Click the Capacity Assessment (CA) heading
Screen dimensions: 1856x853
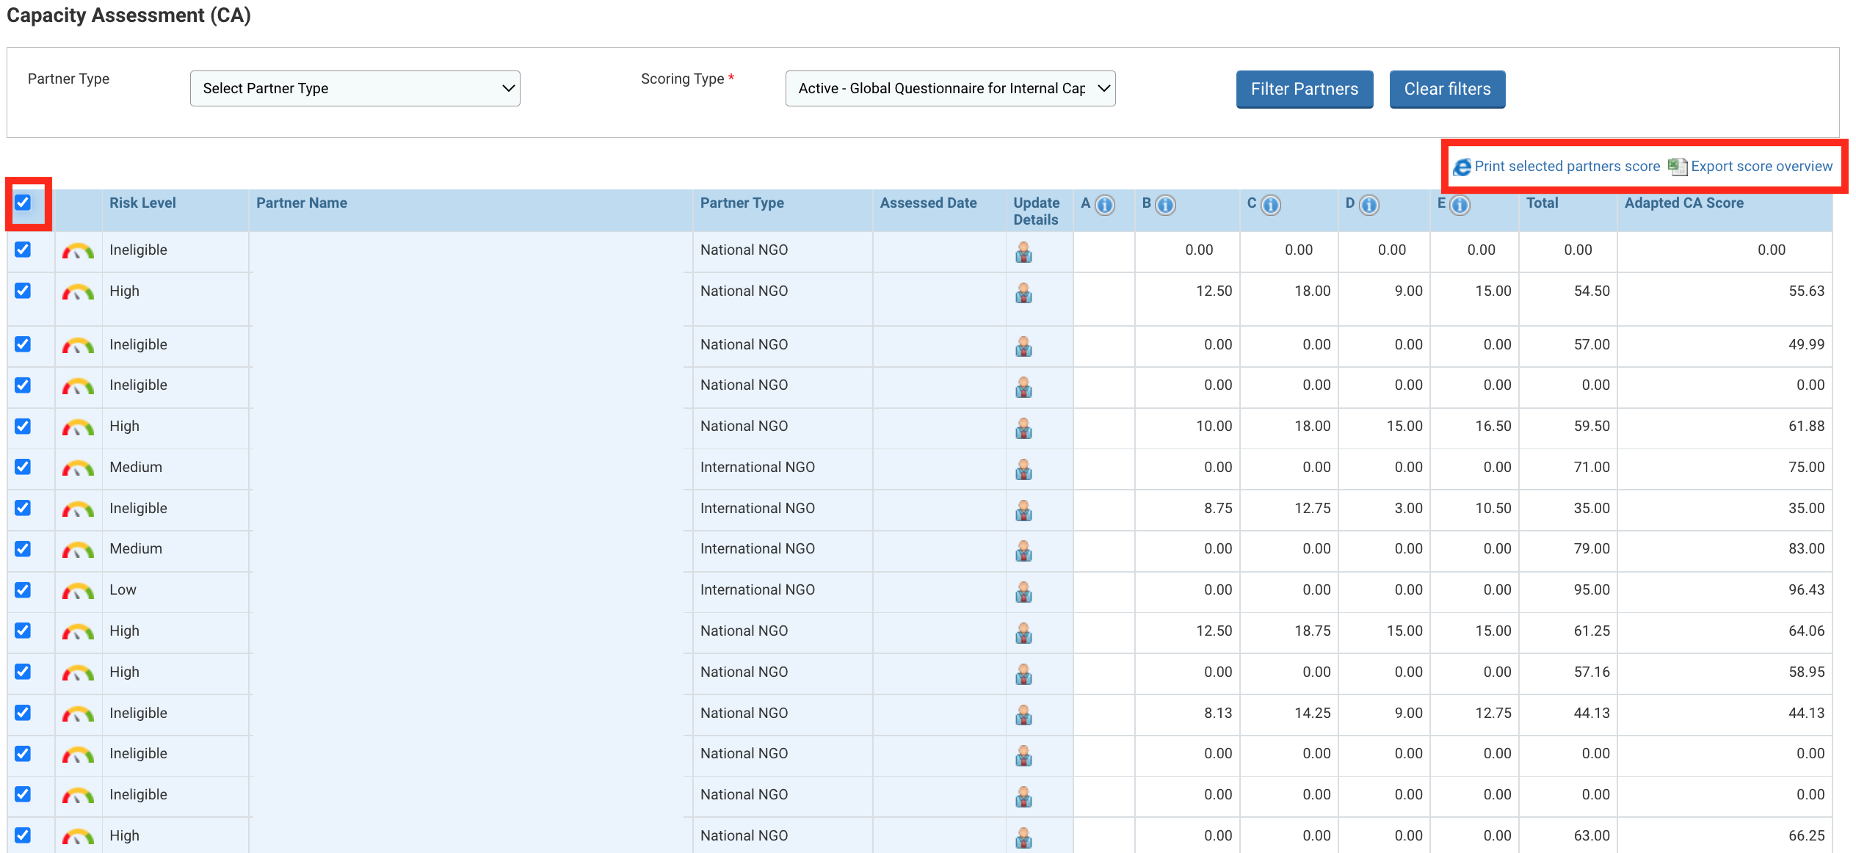click(128, 15)
